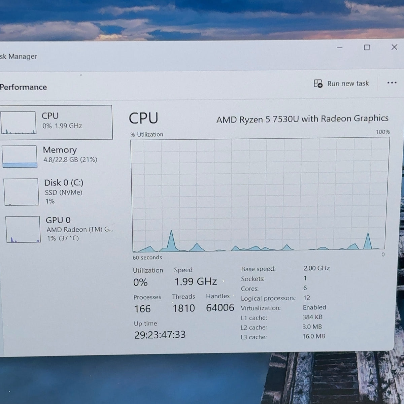
Task: Click the 0% utilization value
Action: tap(140, 282)
